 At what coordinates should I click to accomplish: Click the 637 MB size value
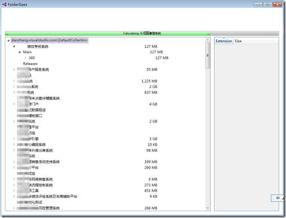[x=151, y=93]
